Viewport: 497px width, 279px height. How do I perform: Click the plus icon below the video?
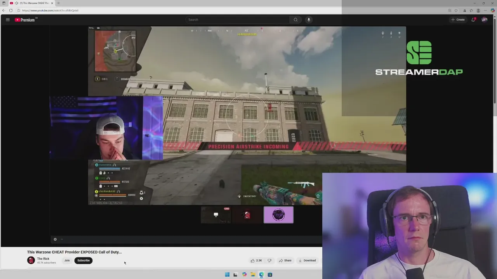coord(55,239)
